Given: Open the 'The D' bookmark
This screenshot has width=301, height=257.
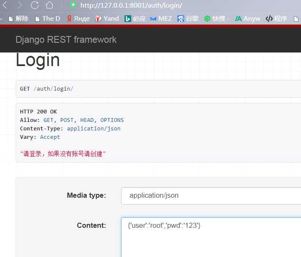Looking at the screenshot, I should tap(48, 19).
